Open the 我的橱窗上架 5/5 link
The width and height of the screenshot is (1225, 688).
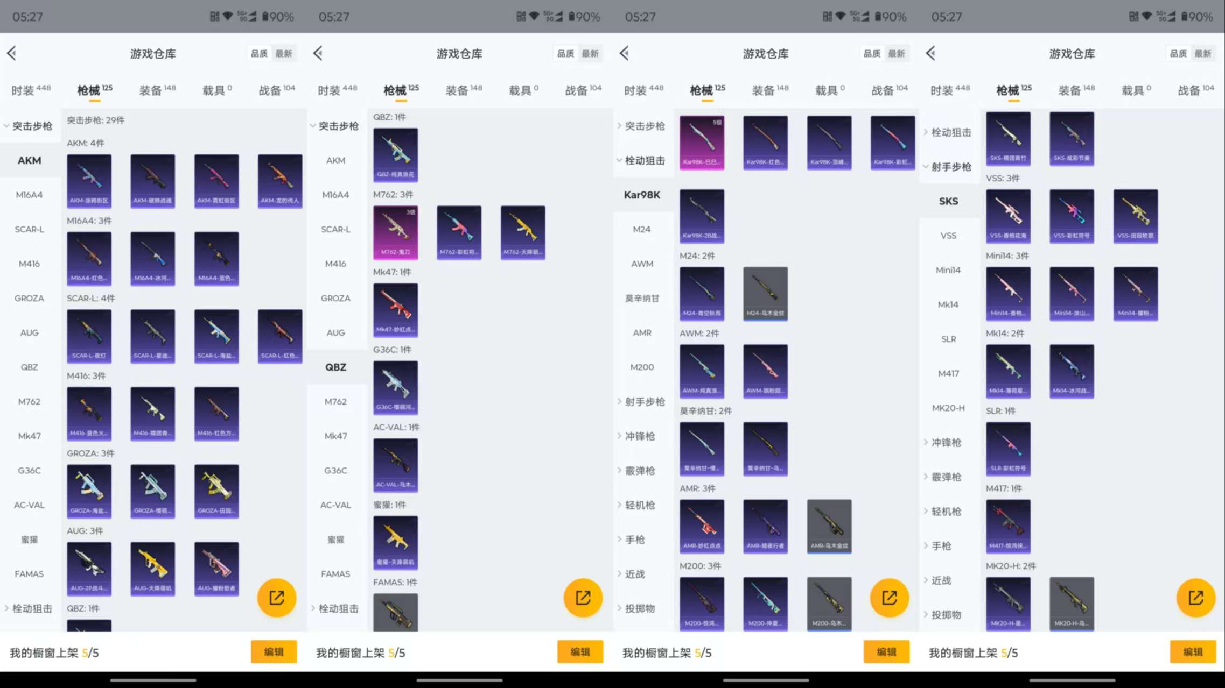tap(54, 651)
